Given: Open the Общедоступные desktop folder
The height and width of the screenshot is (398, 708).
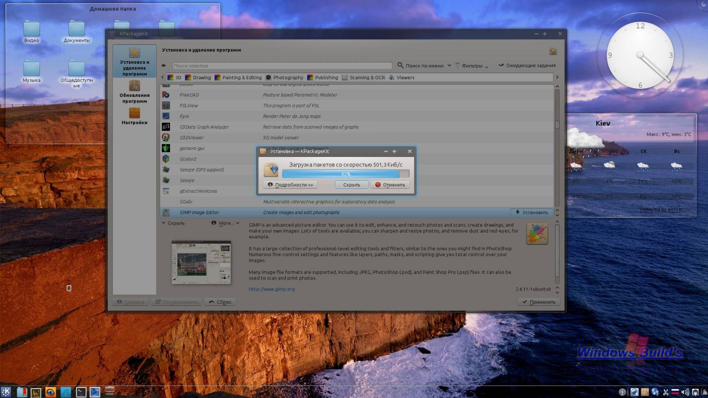Looking at the screenshot, I should pos(77,74).
